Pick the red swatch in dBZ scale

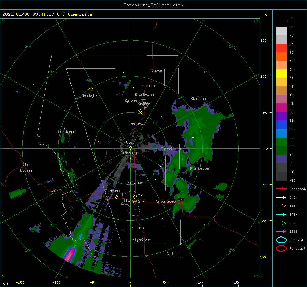[x=281, y=48]
